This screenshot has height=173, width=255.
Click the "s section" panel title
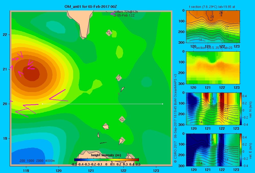coord(213,48)
